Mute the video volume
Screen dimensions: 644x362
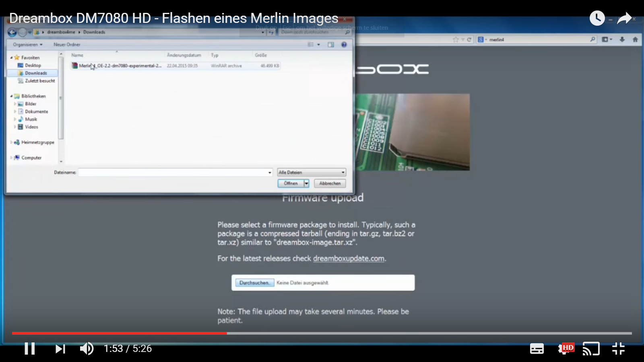point(87,348)
